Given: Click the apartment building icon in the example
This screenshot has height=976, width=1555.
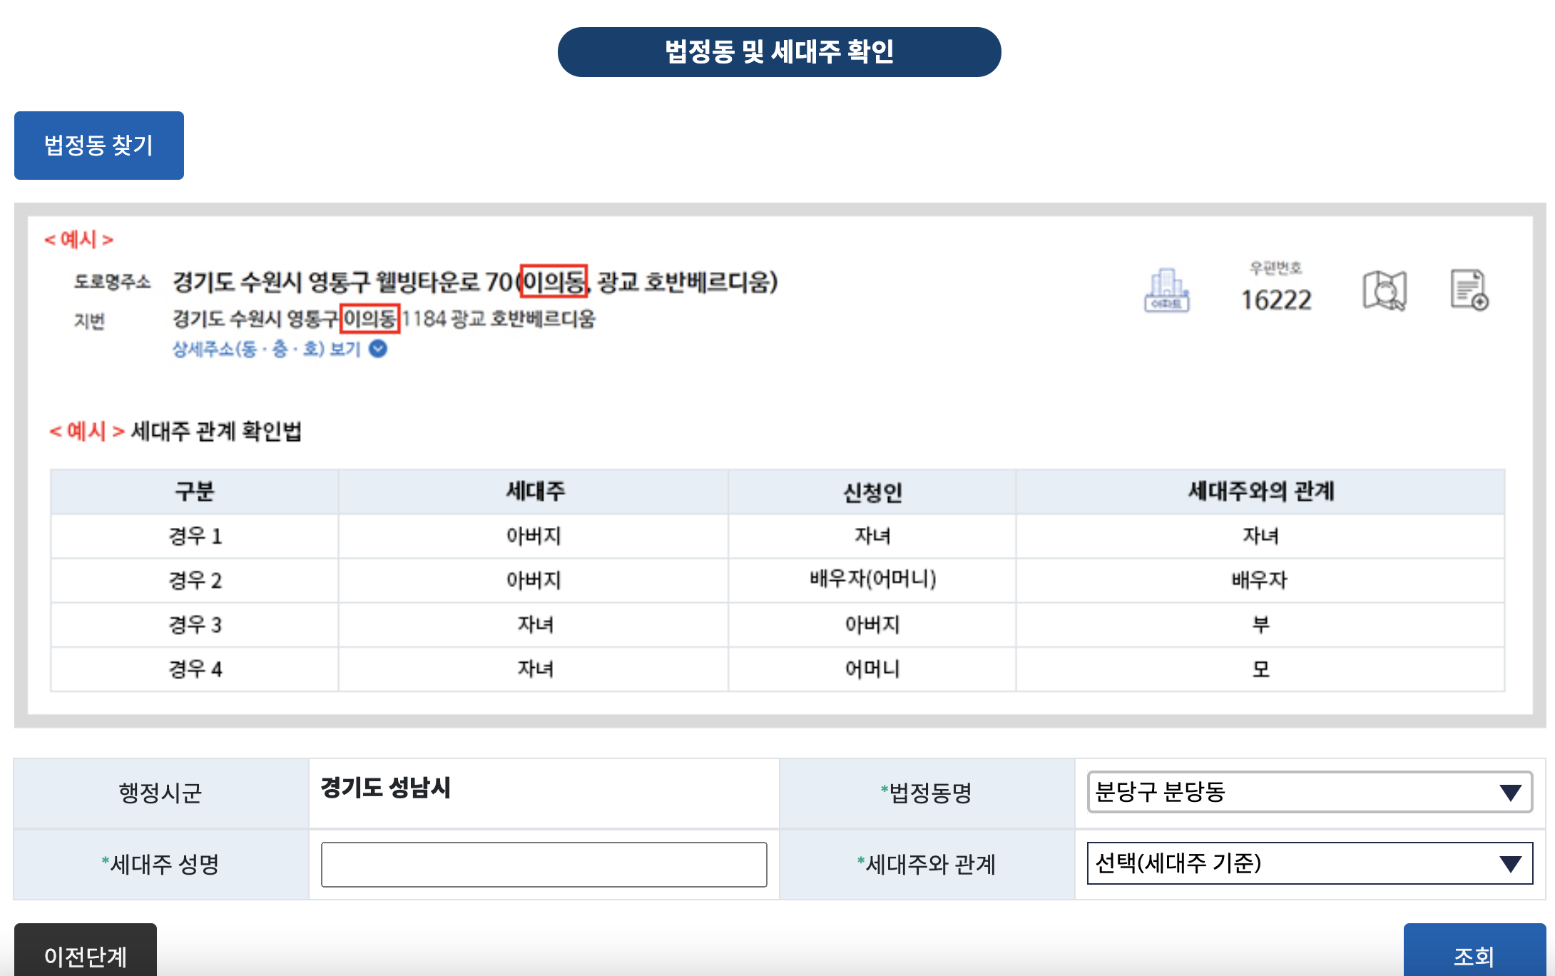Looking at the screenshot, I should click(1166, 290).
